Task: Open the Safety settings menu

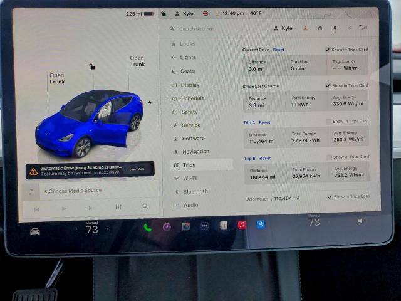Action: 185,112
